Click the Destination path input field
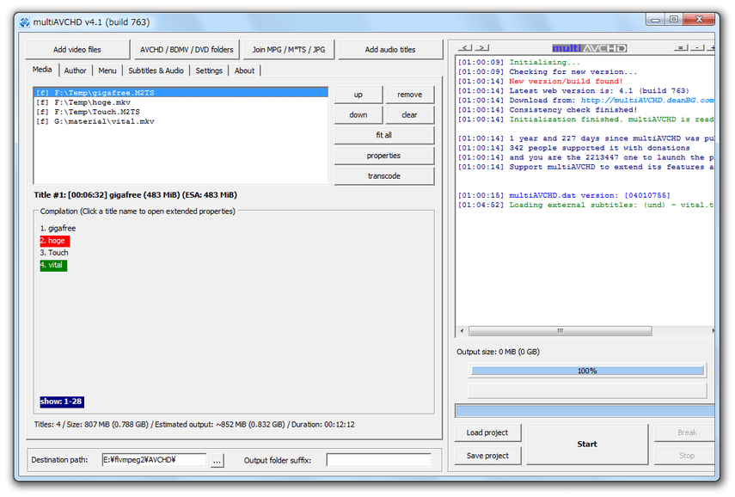This screenshot has width=735, height=497. pyautogui.click(x=154, y=460)
